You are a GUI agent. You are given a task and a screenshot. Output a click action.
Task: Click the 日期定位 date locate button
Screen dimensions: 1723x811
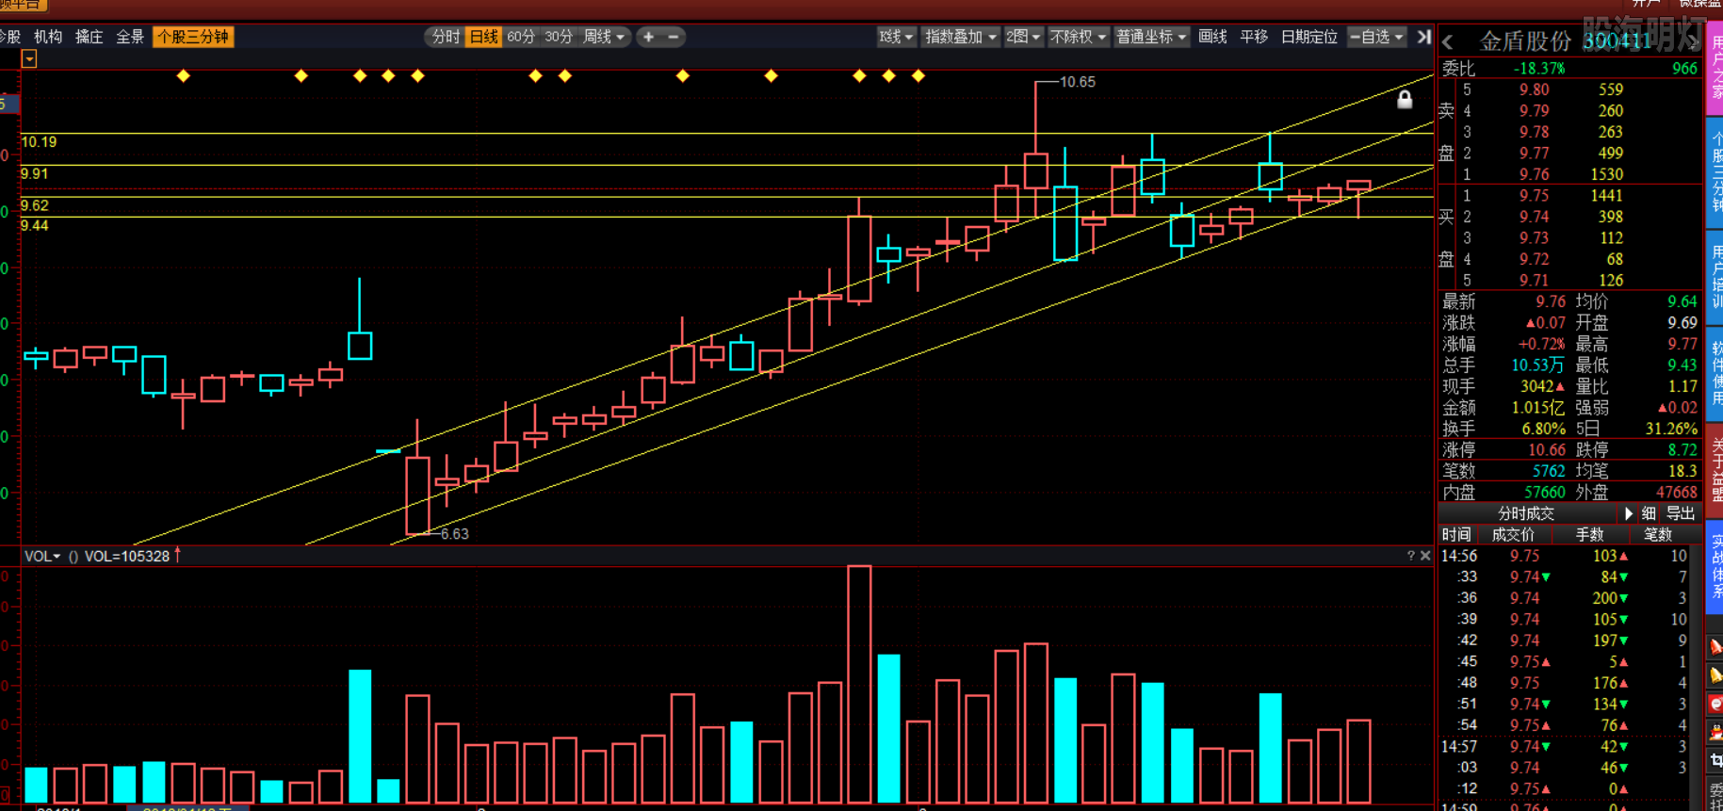pyautogui.click(x=1309, y=37)
